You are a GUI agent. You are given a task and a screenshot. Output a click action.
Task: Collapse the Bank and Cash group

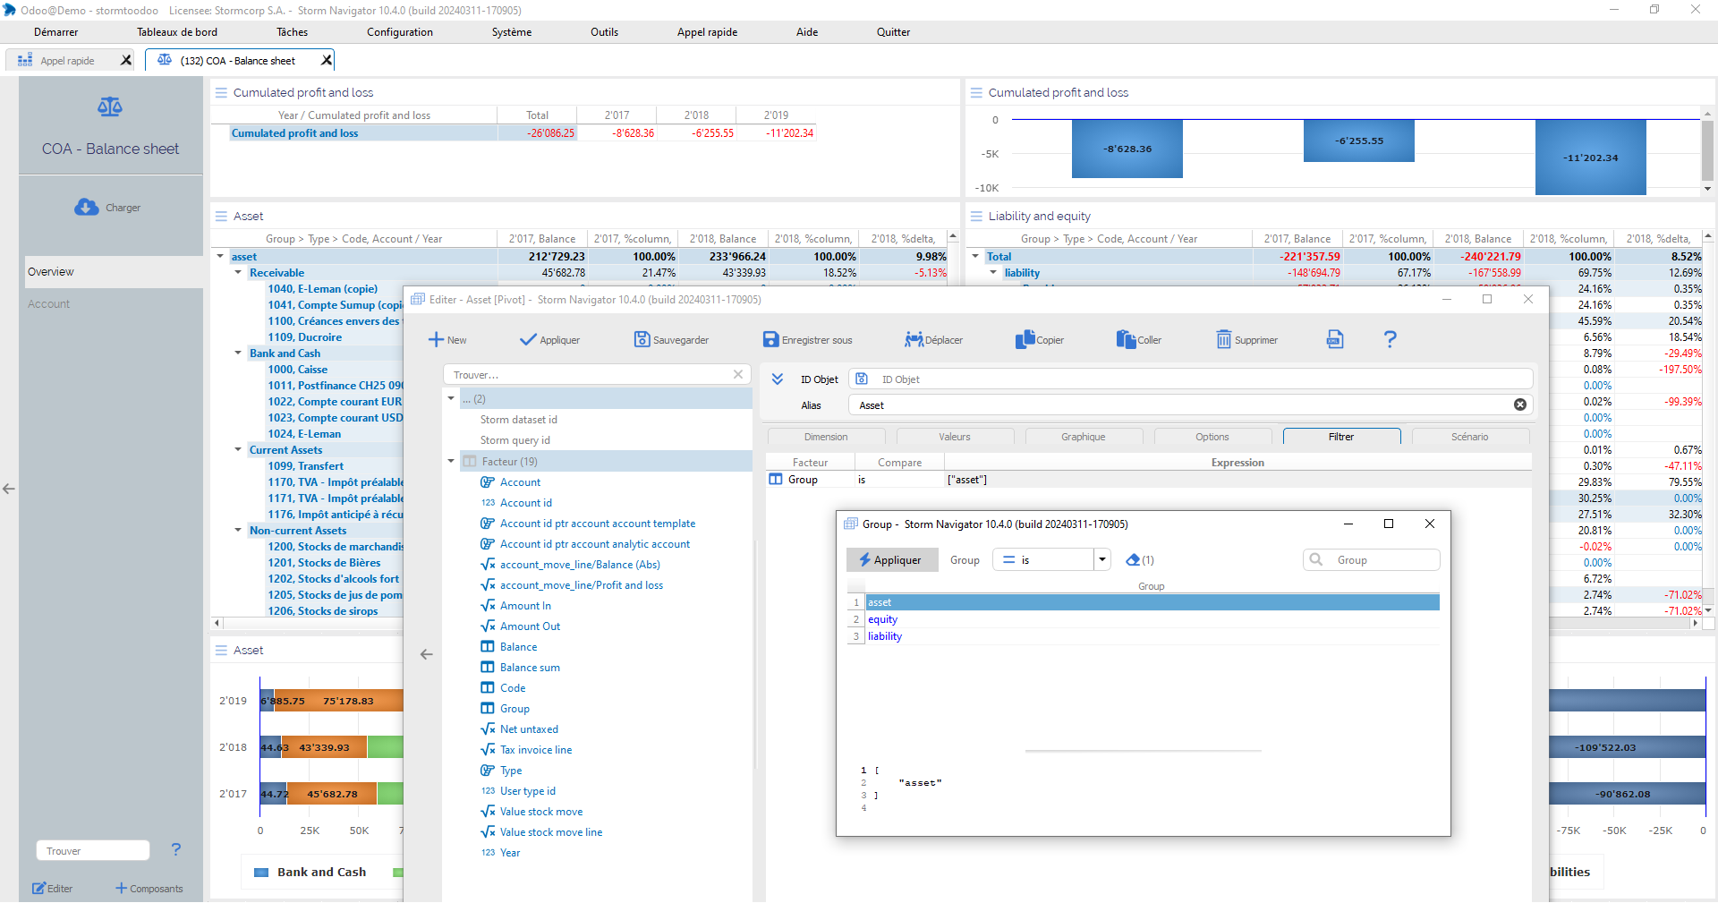click(x=238, y=354)
